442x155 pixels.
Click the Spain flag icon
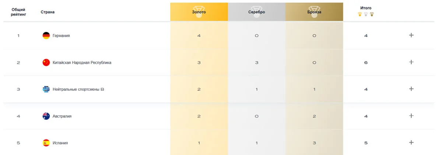46,143
